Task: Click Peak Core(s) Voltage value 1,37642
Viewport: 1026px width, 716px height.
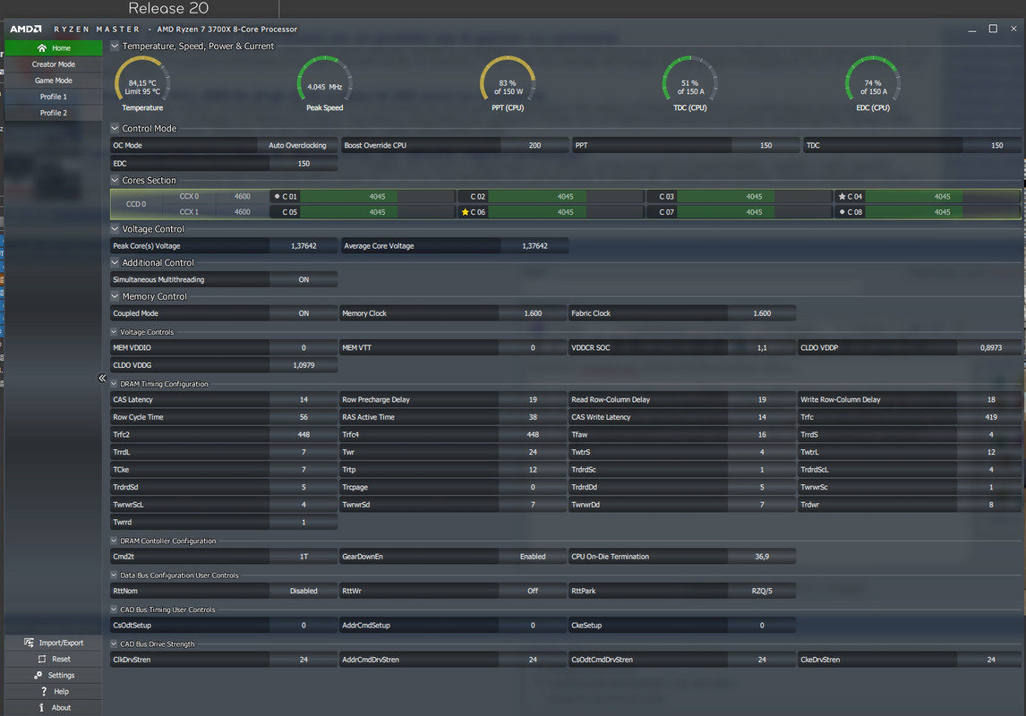Action: [304, 246]
